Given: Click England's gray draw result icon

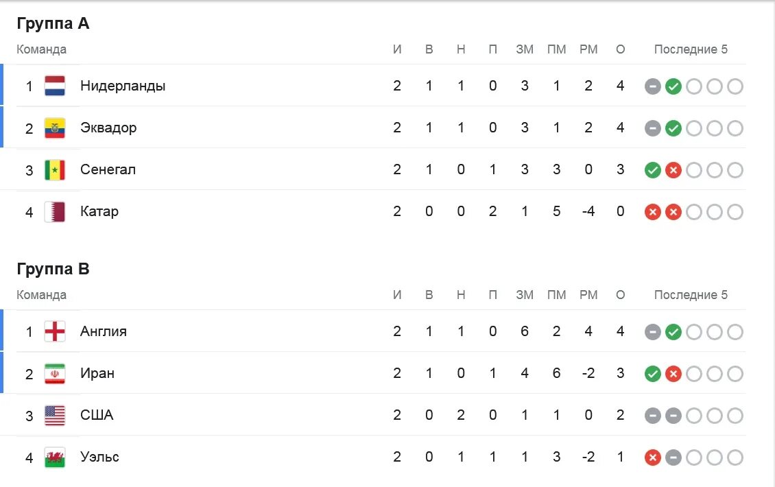Looking at the screenshot, I should 652,332.
